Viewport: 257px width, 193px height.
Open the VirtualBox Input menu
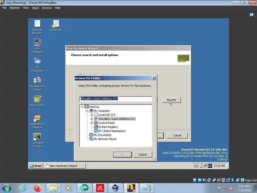(35, 8)
